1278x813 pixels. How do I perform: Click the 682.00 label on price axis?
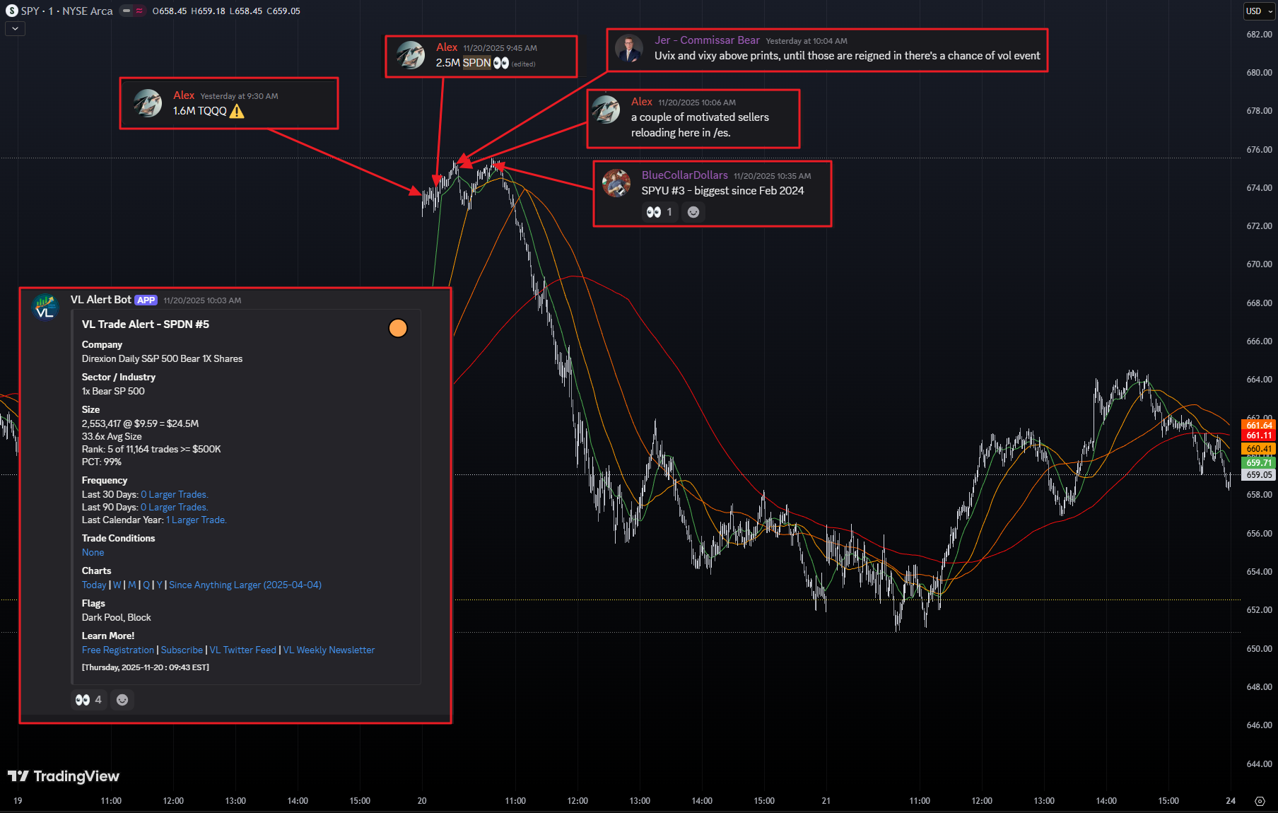[x=1259, y=35]
